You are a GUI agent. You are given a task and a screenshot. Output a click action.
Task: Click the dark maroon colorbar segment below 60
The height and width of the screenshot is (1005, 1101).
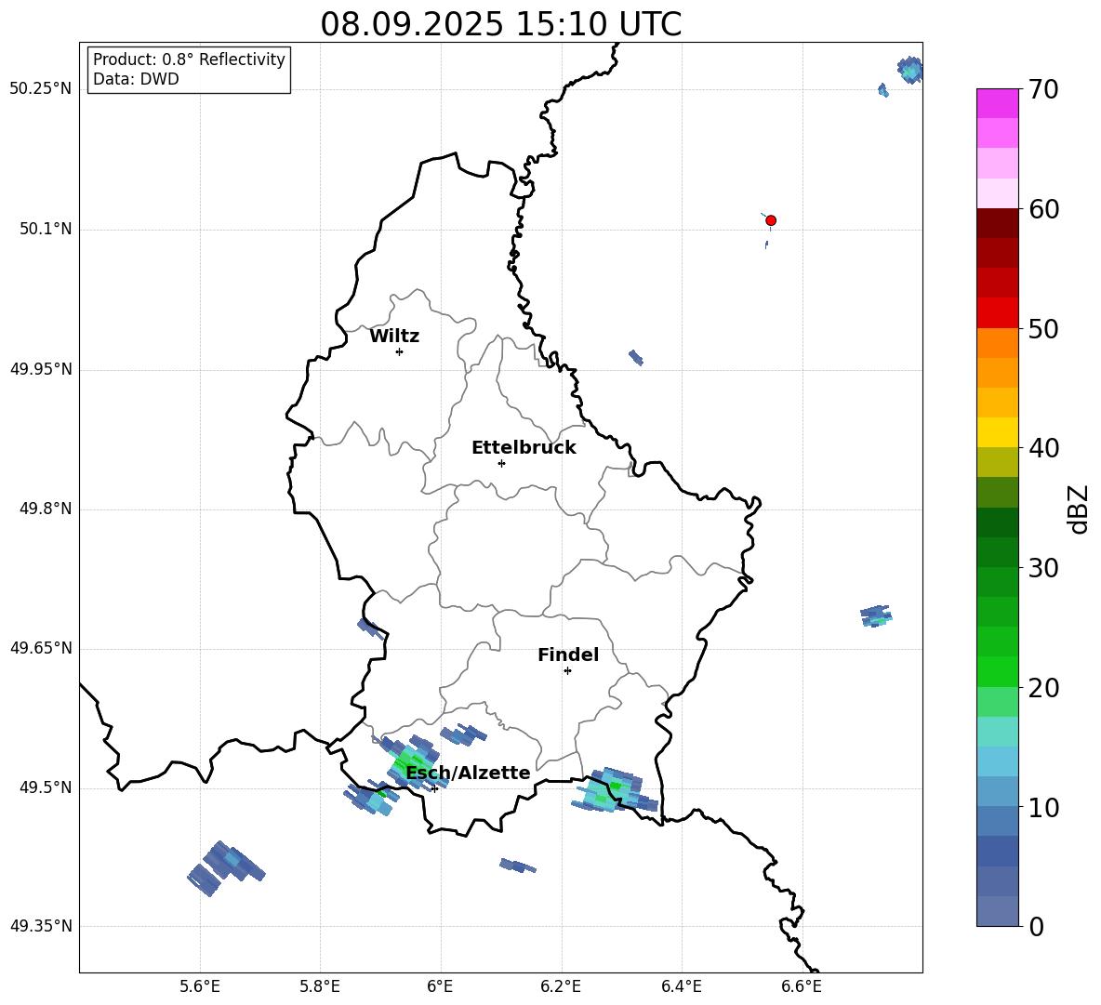998,223
